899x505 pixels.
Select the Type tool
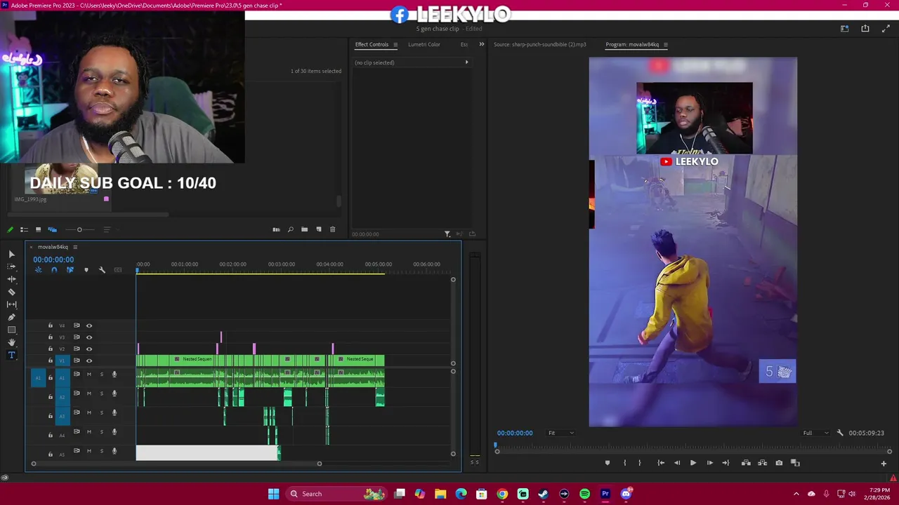point(11,355)
